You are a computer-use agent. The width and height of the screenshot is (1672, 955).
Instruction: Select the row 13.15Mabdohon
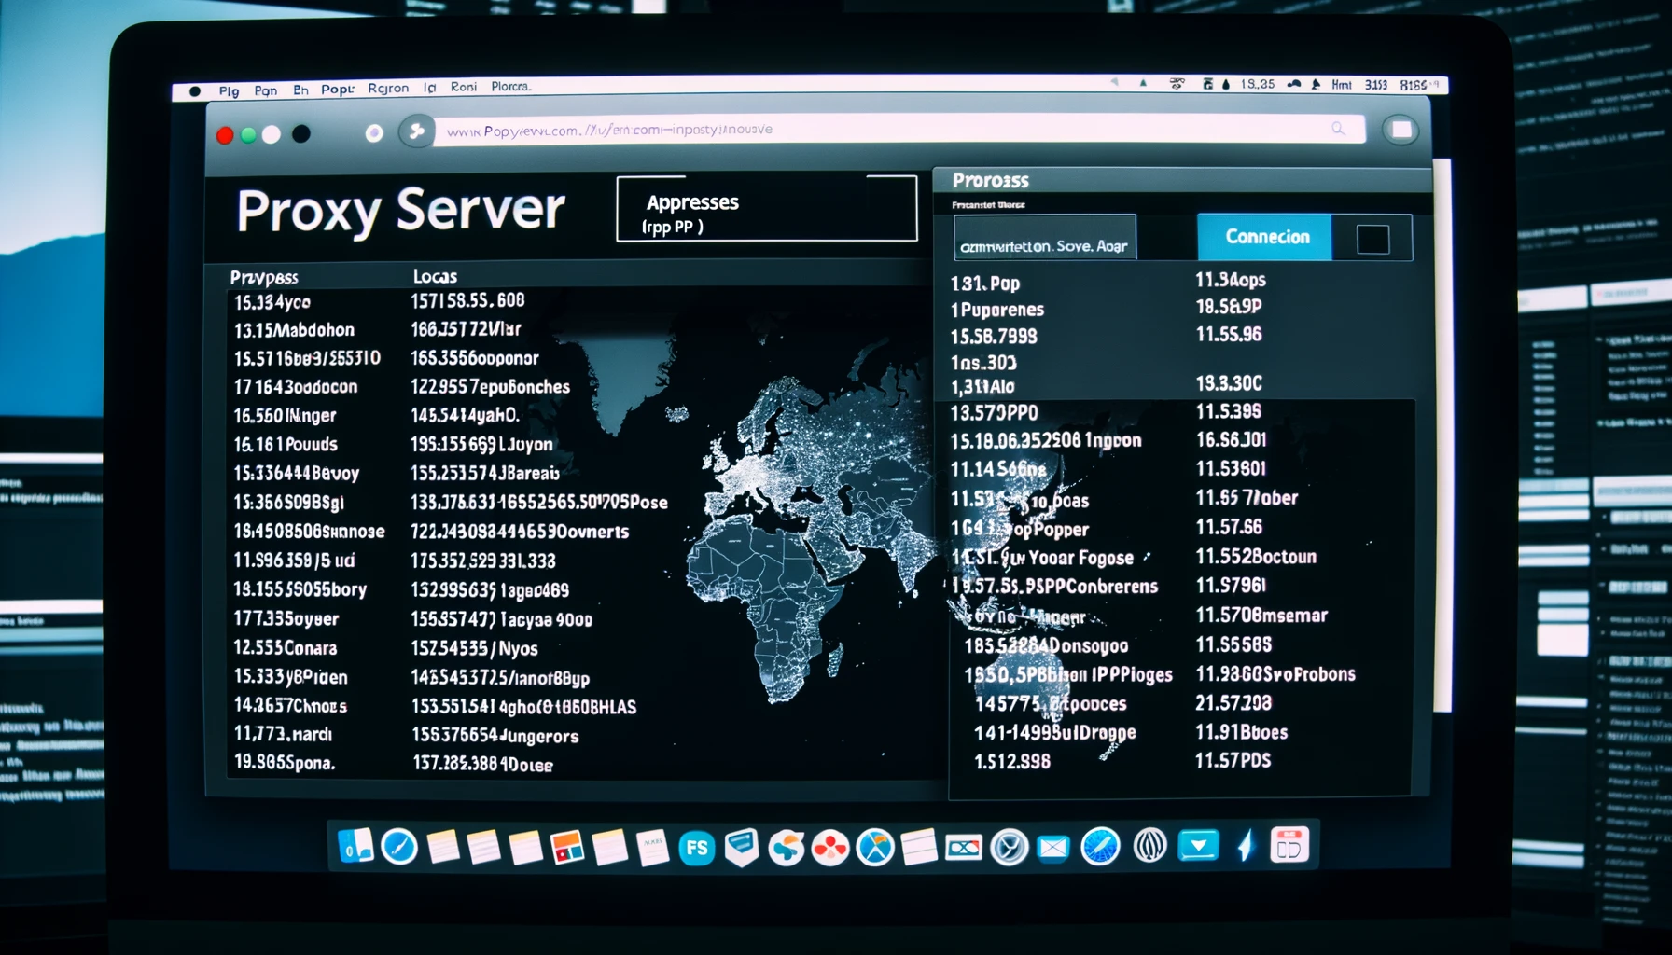click(294, 330)
